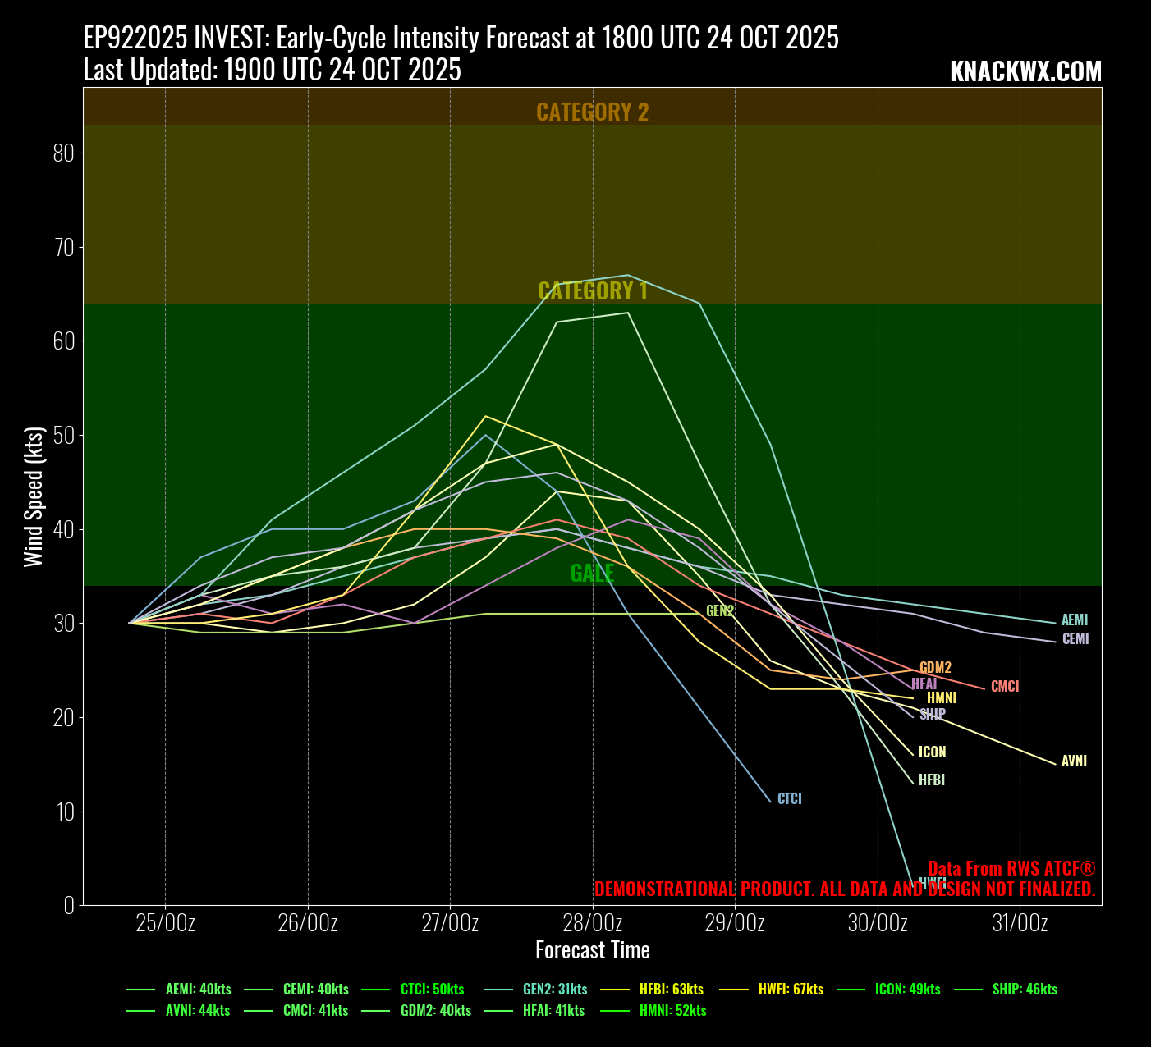Click the CATEGORY 2 band label

[592, 112]
